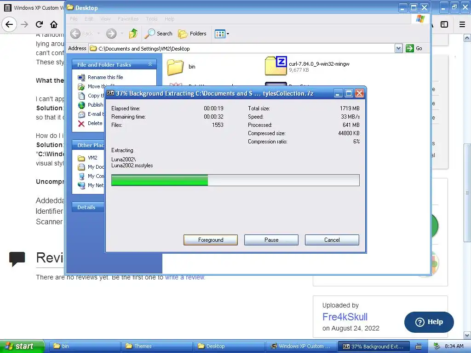Image resolution: width=471 pixels, height=353 pixels.
Task: Click write a review link
Action: [185, 277]
